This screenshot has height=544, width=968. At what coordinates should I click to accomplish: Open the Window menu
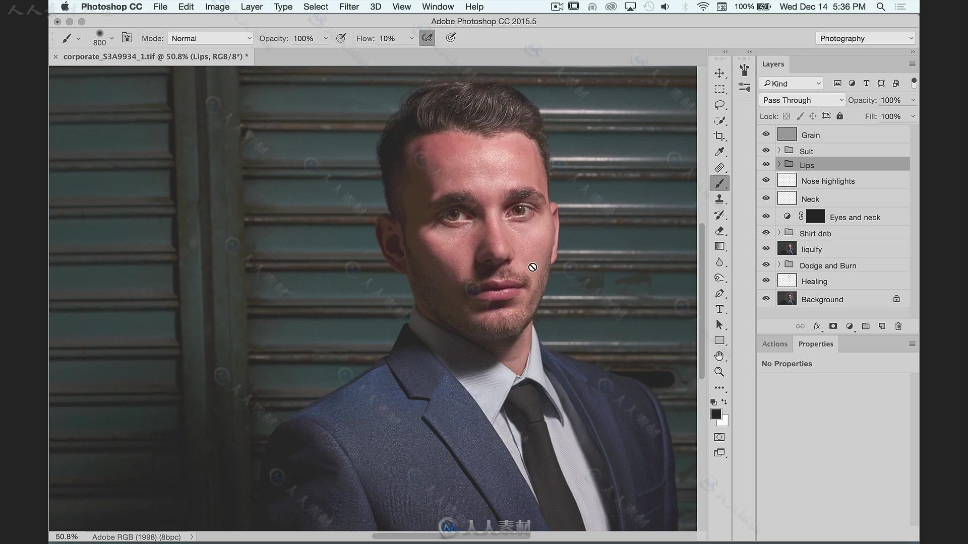(x=438, y=7)
